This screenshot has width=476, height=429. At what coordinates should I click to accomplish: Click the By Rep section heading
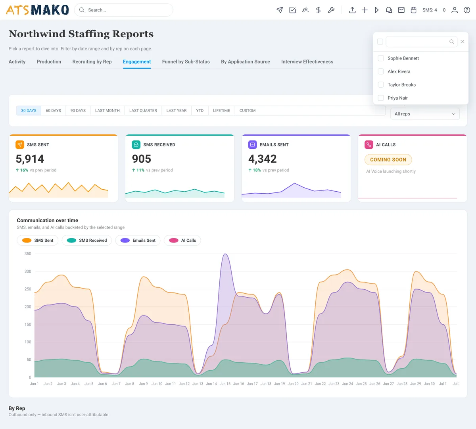click(x=17, y=408)
